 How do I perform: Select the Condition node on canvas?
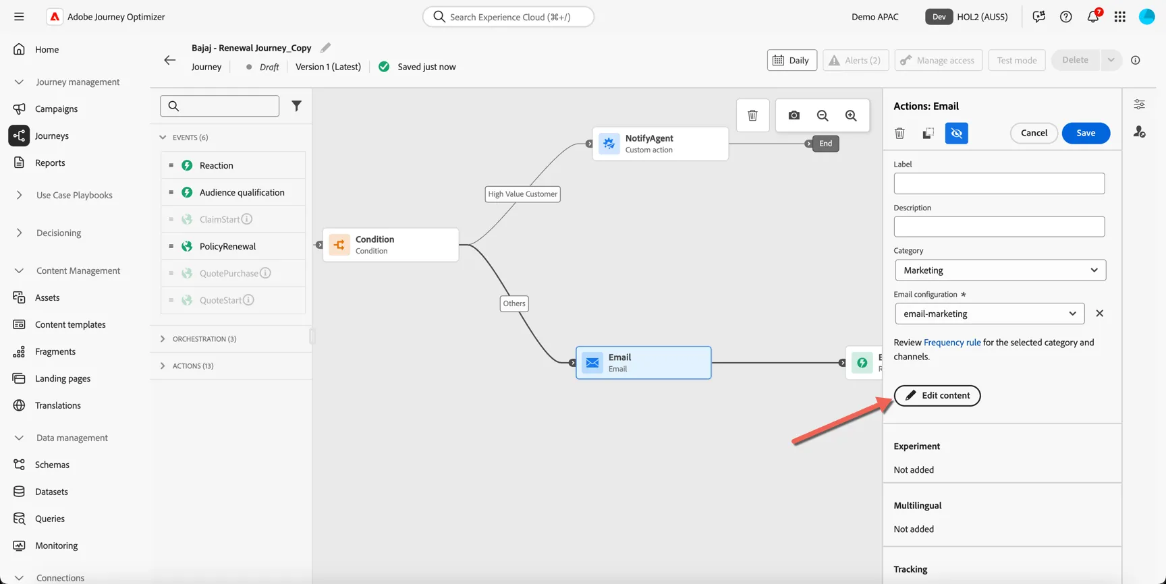pyautogui.click(x=391, y=245)
